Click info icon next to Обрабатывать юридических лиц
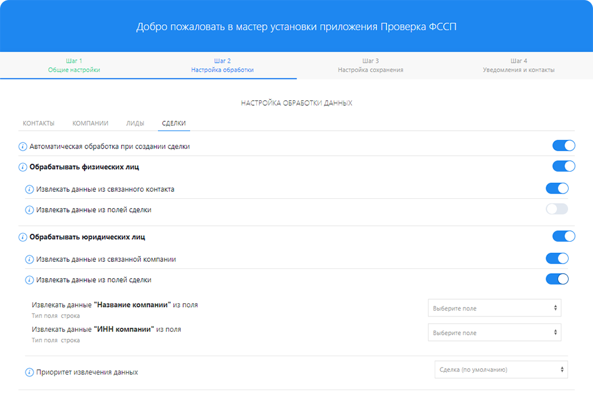593x399 pixels. click(23, 237)
